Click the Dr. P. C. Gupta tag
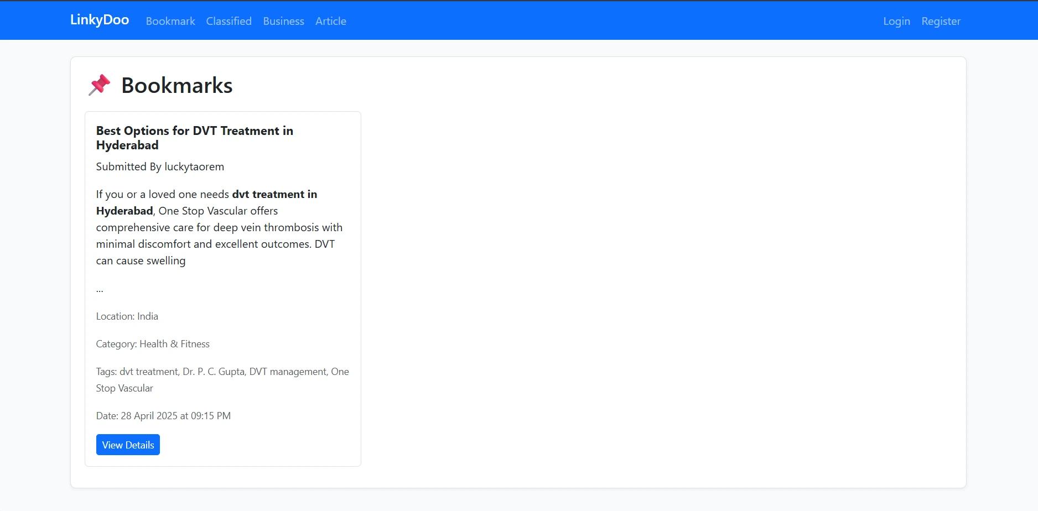The width and height of the screenshot is (1038, 511). click(214, 371)
